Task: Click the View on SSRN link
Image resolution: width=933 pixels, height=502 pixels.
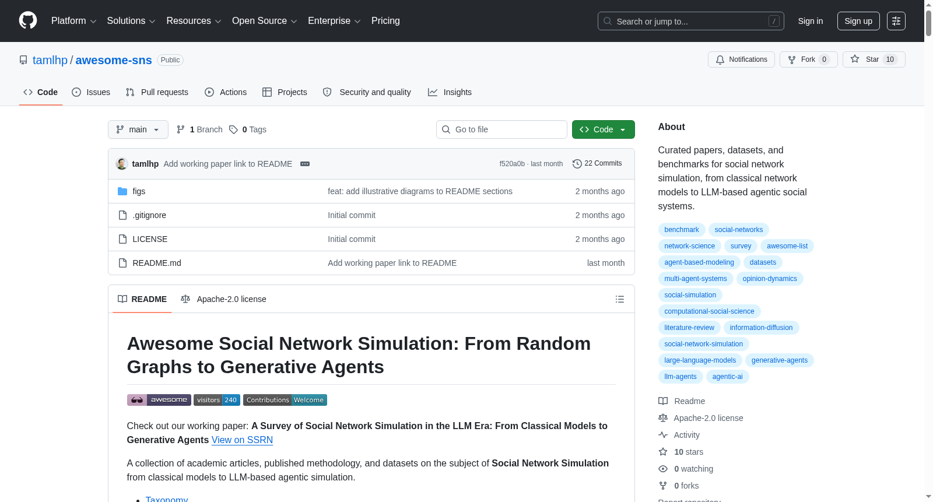Action: point(242,440)
